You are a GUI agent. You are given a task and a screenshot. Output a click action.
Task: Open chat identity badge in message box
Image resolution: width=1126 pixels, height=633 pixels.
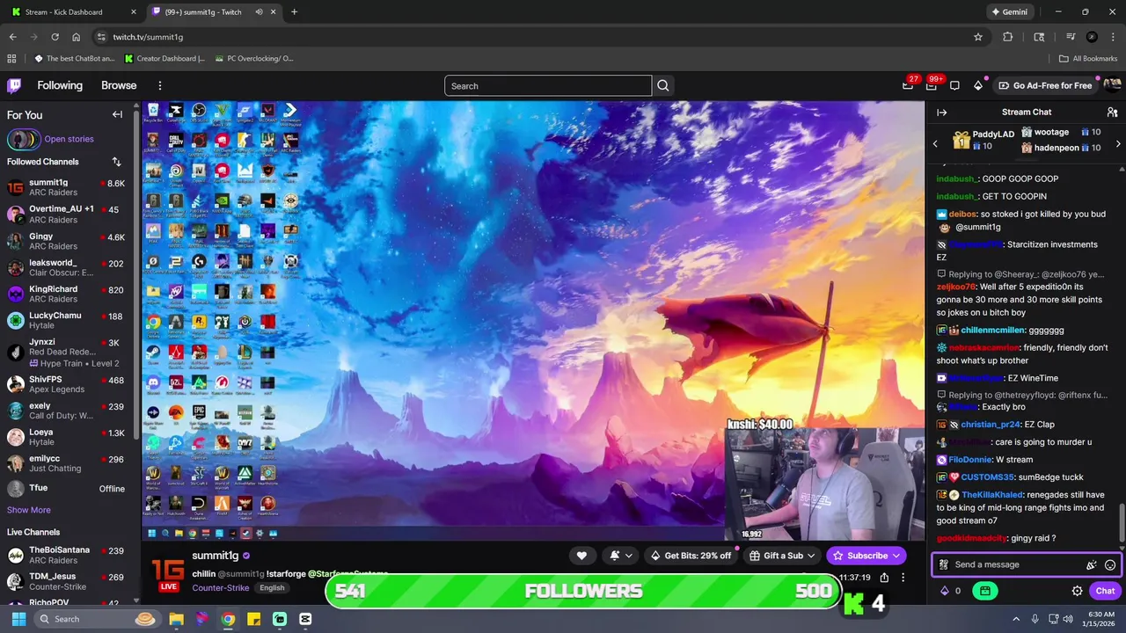pos(944,565)
